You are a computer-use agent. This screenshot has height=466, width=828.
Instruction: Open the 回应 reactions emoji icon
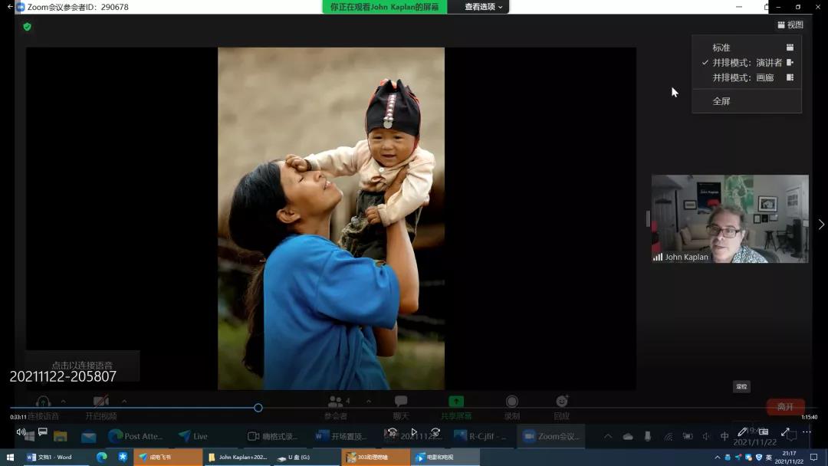tap(562, 402)
